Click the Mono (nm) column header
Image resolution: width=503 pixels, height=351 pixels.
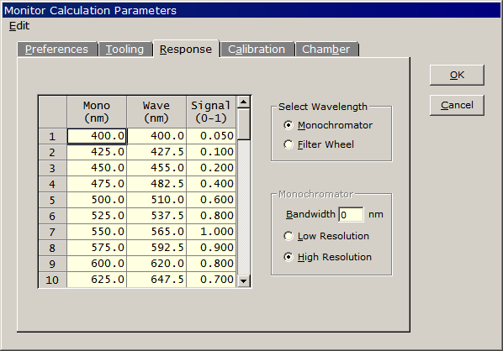pos(97,112)
